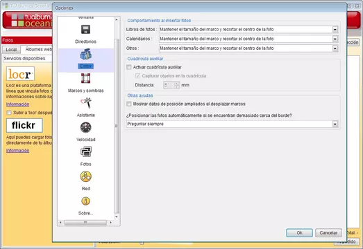The image size is (363, 249).
Task: Switch to the Local tab
Action: 11,50
